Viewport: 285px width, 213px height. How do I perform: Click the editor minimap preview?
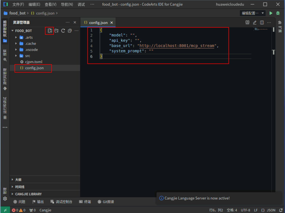point(261,29)
